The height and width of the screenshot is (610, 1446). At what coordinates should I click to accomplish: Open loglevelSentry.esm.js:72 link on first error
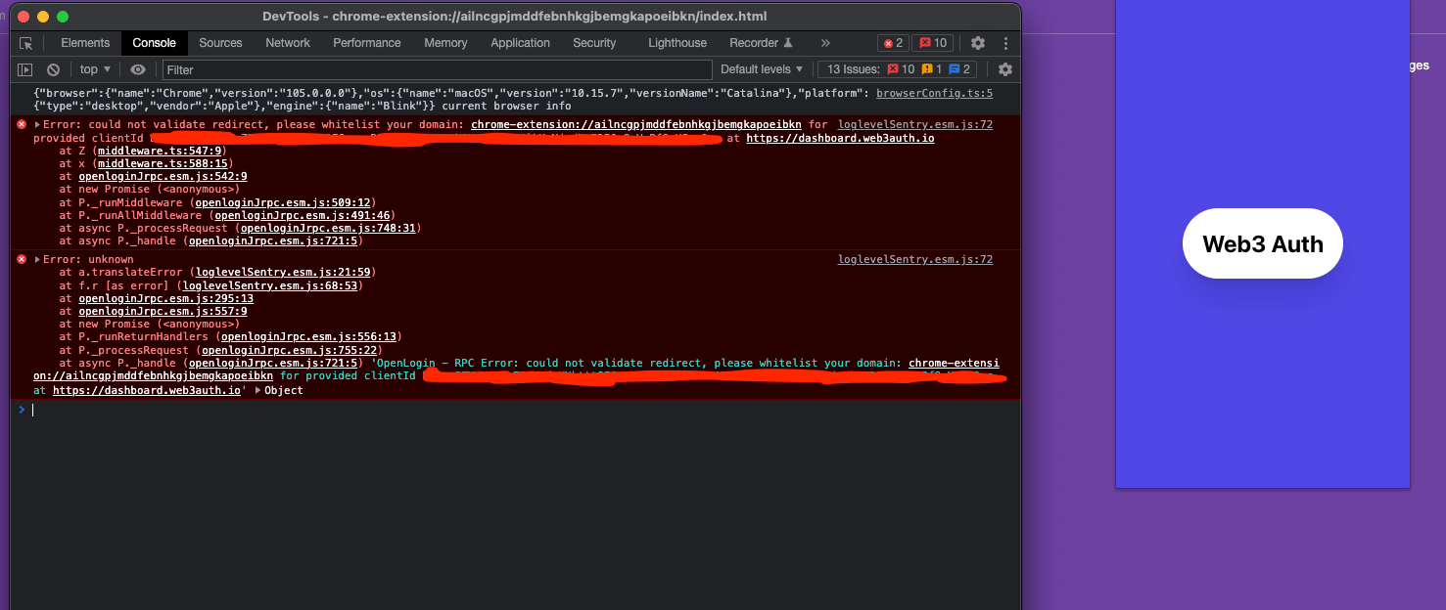coord(915,125)
